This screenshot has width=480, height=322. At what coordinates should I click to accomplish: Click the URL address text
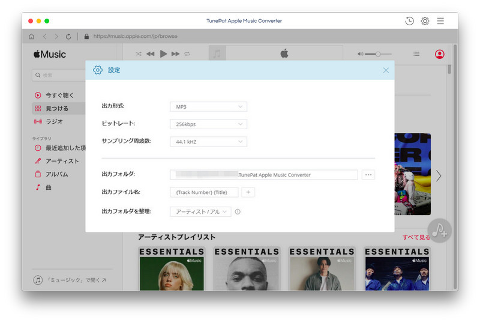(x=136, y=37)
